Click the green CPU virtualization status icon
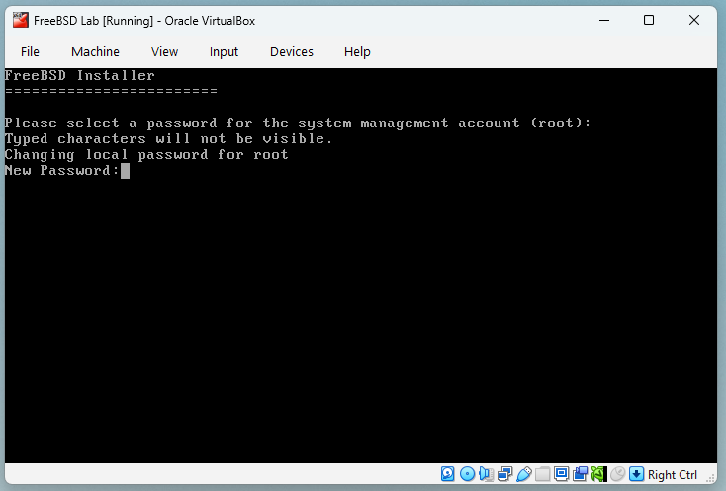 [599, 474]
